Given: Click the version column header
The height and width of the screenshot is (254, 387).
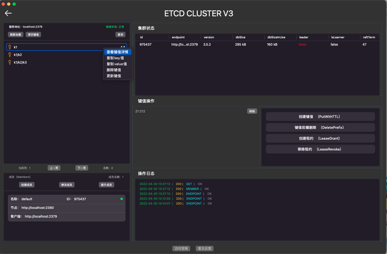Looking at the screenshot, I should (209, 37).
